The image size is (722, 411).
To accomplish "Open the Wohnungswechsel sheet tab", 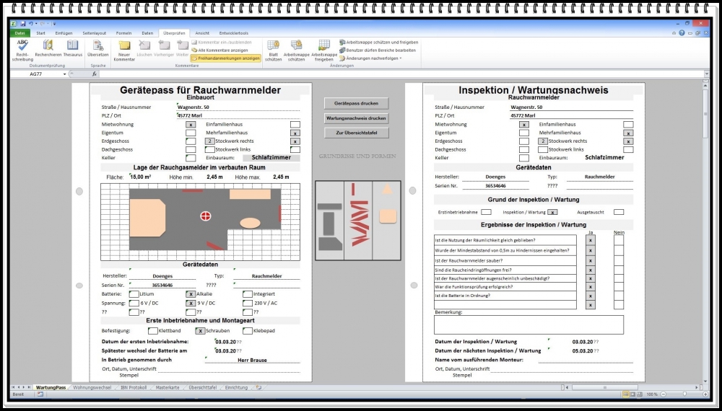I will (92, 387).
